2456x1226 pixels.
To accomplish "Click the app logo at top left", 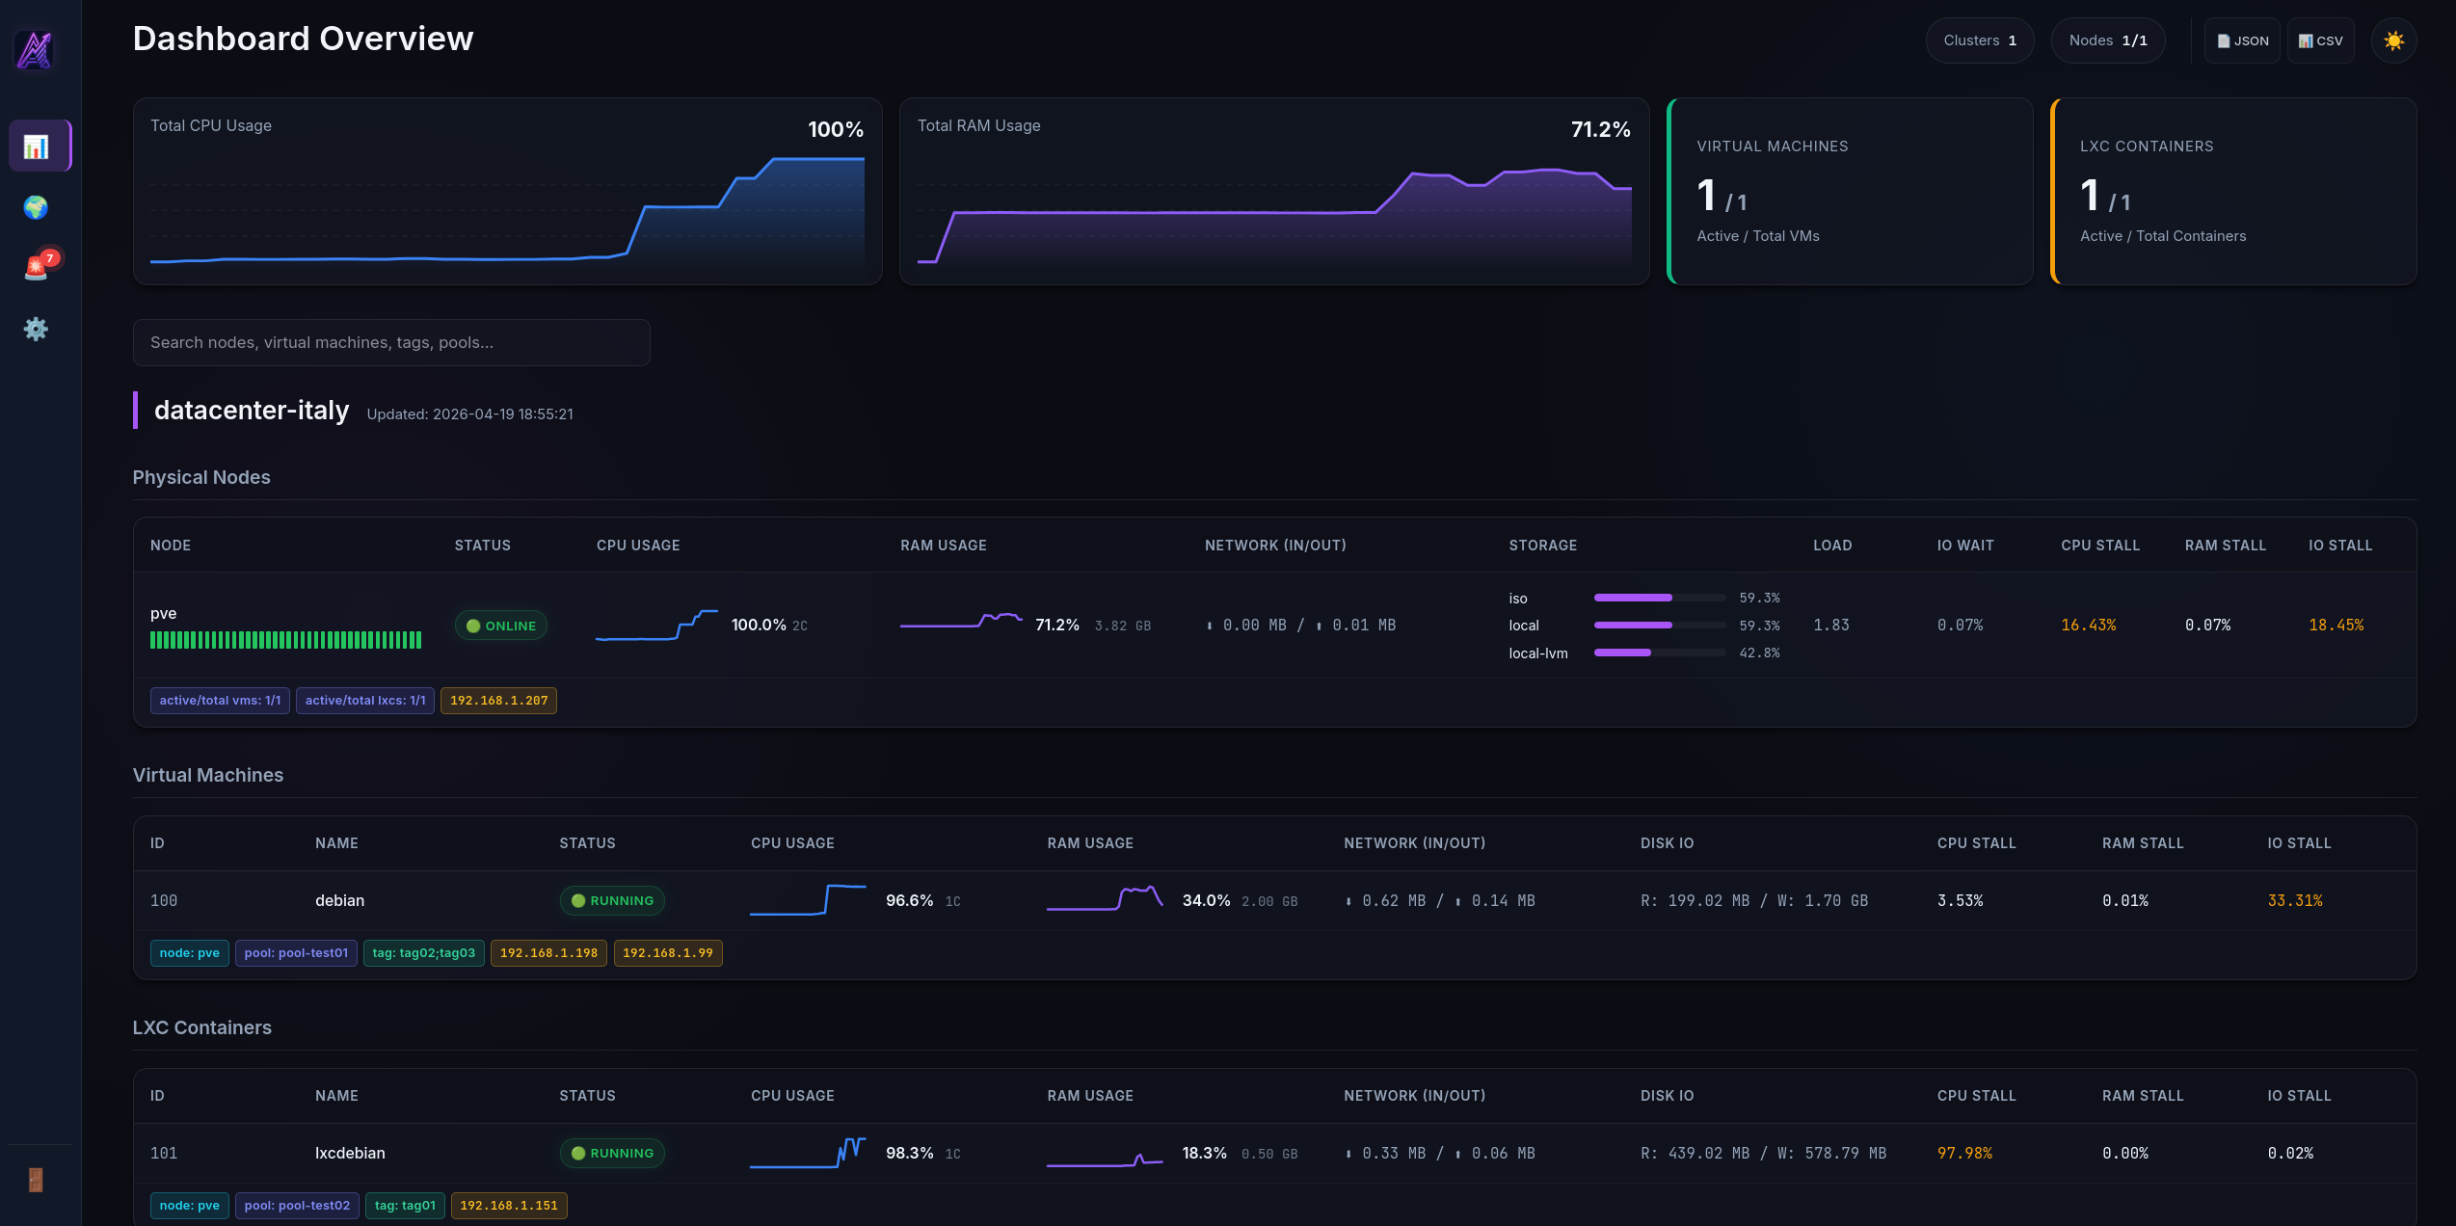I will coord(35,49).
